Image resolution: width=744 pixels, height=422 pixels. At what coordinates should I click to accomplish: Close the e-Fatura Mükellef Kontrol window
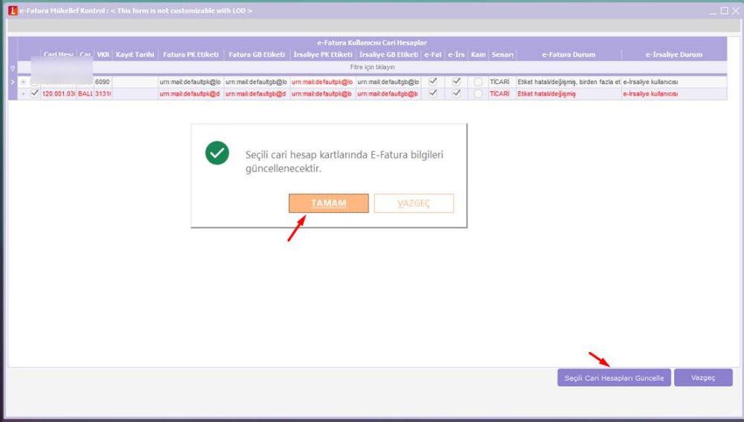(x=736, y=10)
